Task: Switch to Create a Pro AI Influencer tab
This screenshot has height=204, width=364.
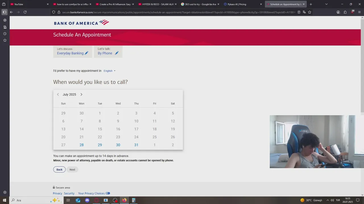Action: [115, 4]
